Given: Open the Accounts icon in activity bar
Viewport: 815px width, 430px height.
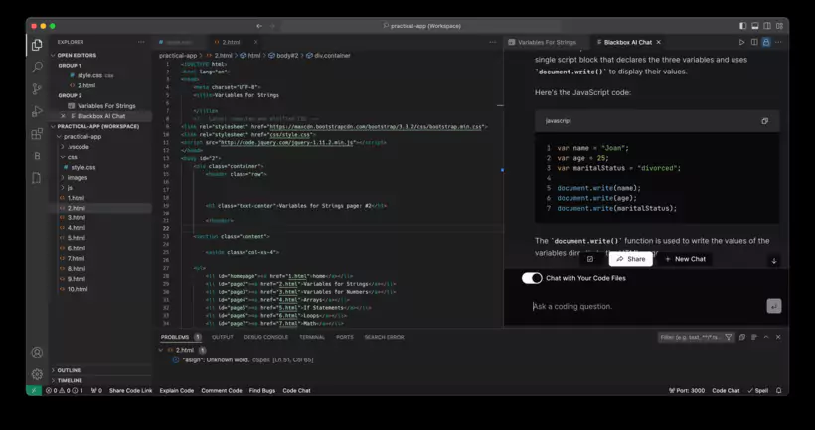Looking at the screenshot, I should pos(37,353).
